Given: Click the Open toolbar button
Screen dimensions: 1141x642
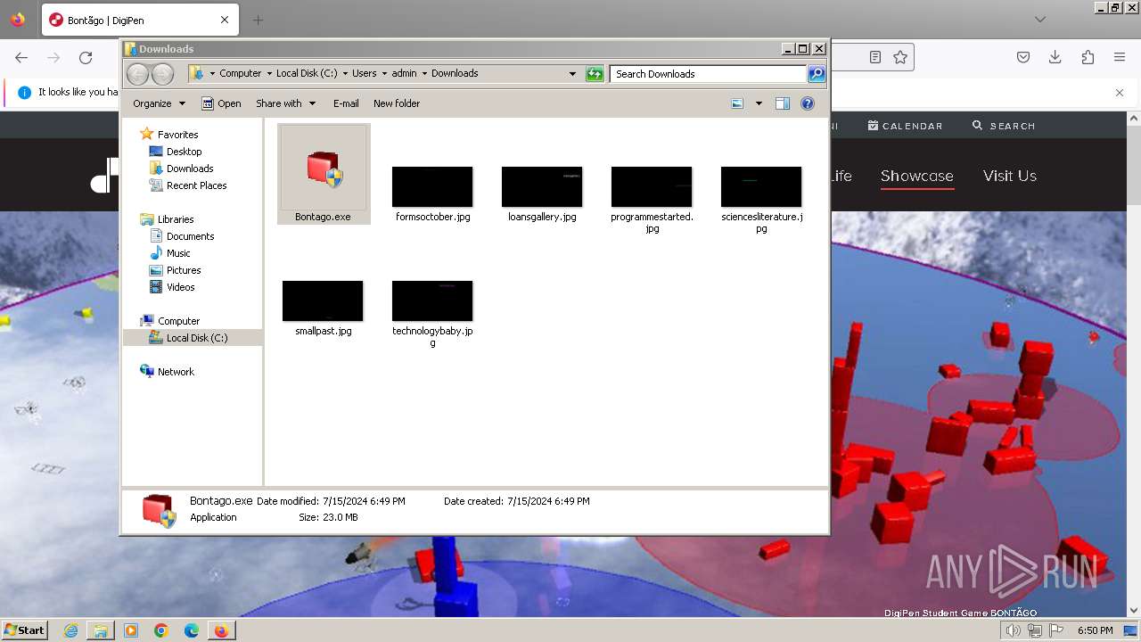Looking at the screenshot, I should click(x=221, y=103).
